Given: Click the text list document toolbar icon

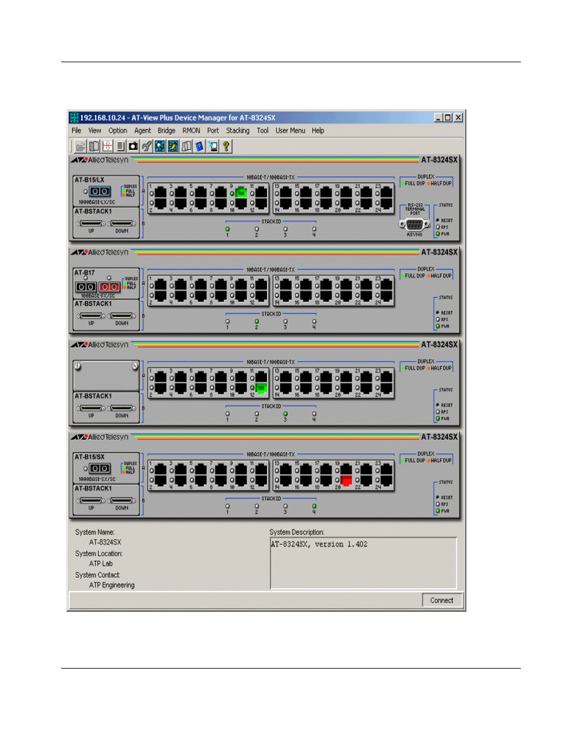Looking at the screenshot, I should (120, 146).
